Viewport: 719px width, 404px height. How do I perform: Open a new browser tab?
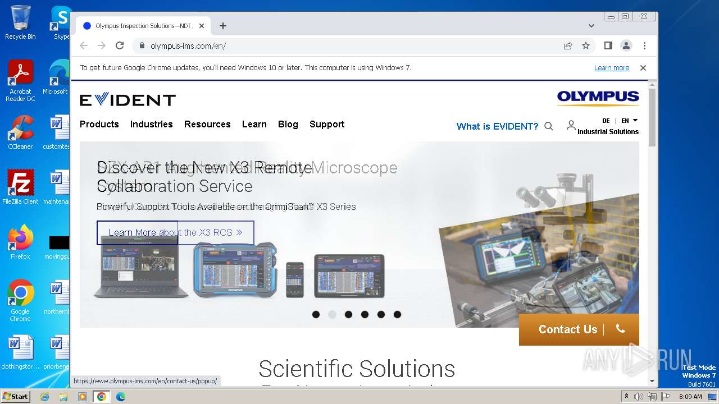[223, 26]
